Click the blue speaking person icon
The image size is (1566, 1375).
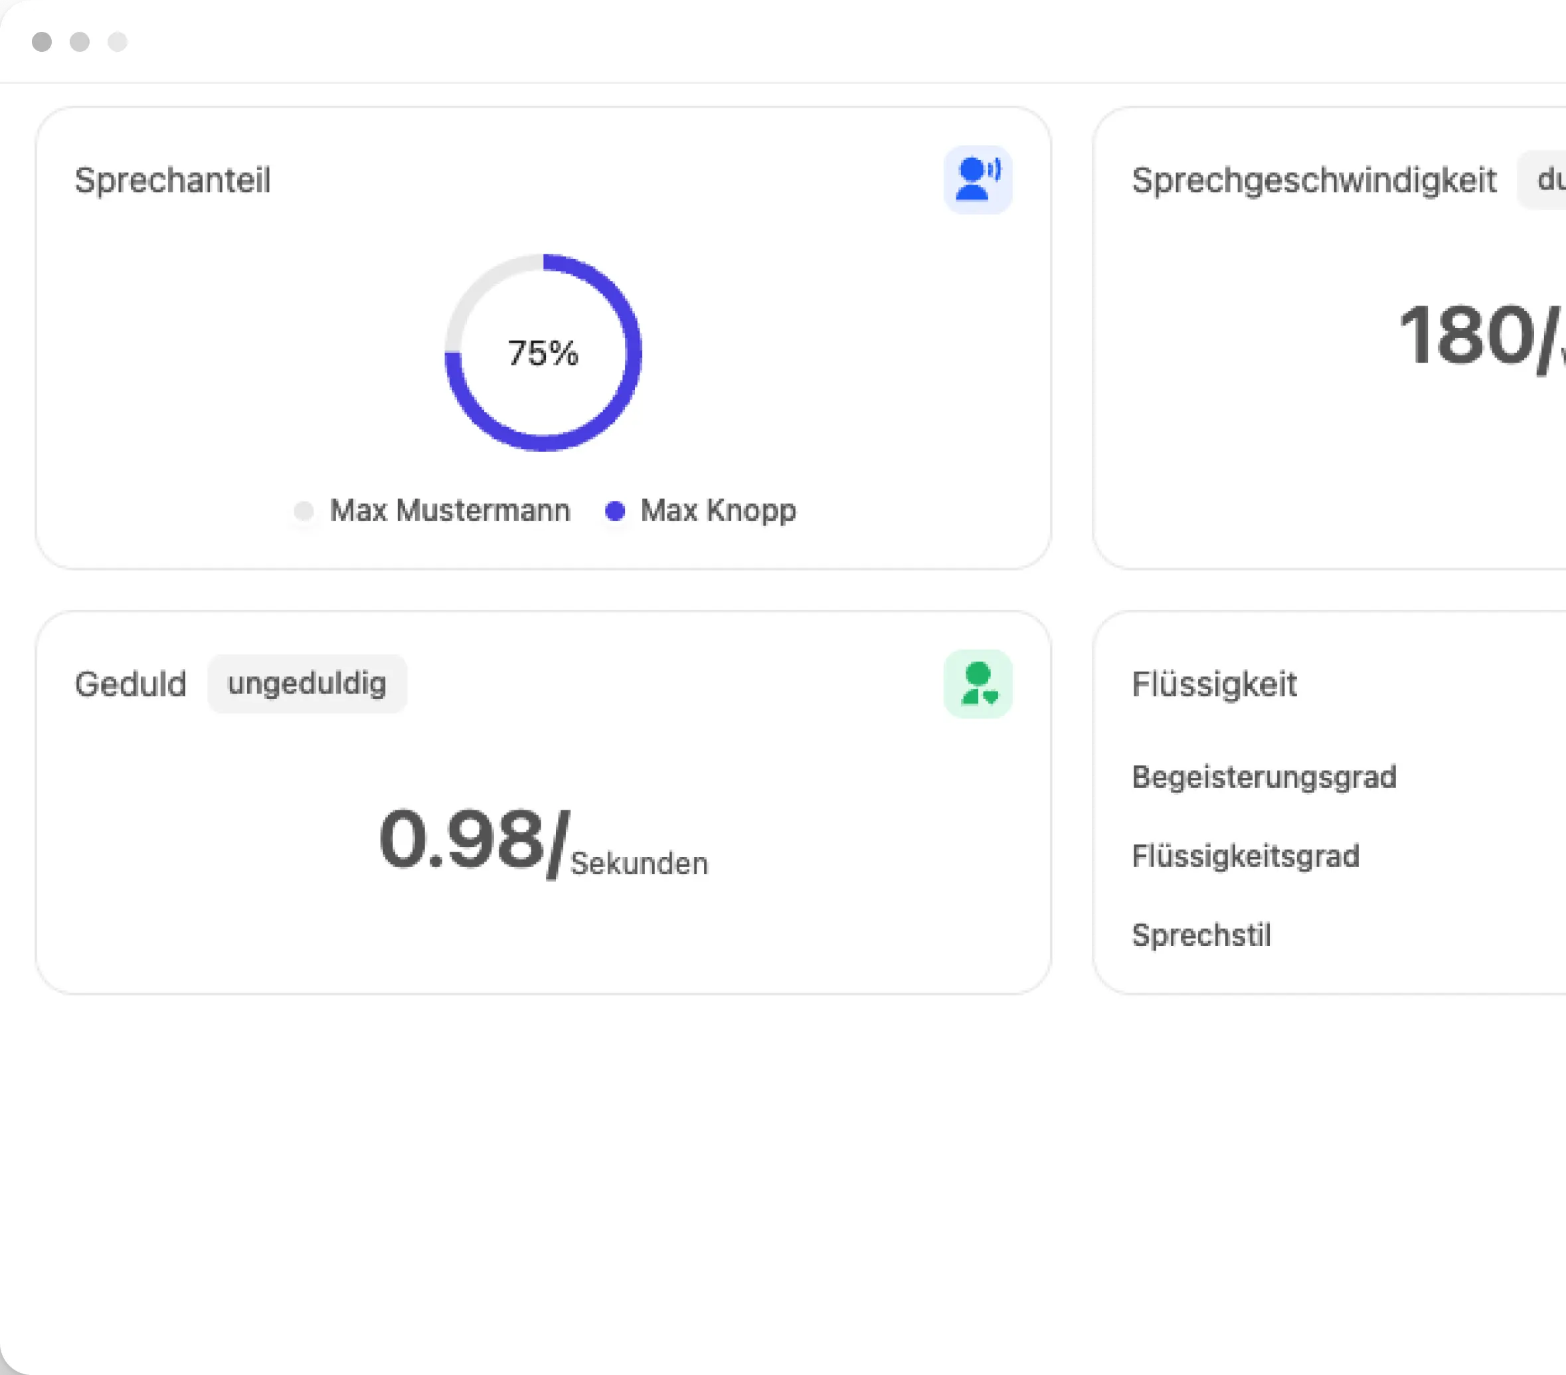click(x=977, y=179)
